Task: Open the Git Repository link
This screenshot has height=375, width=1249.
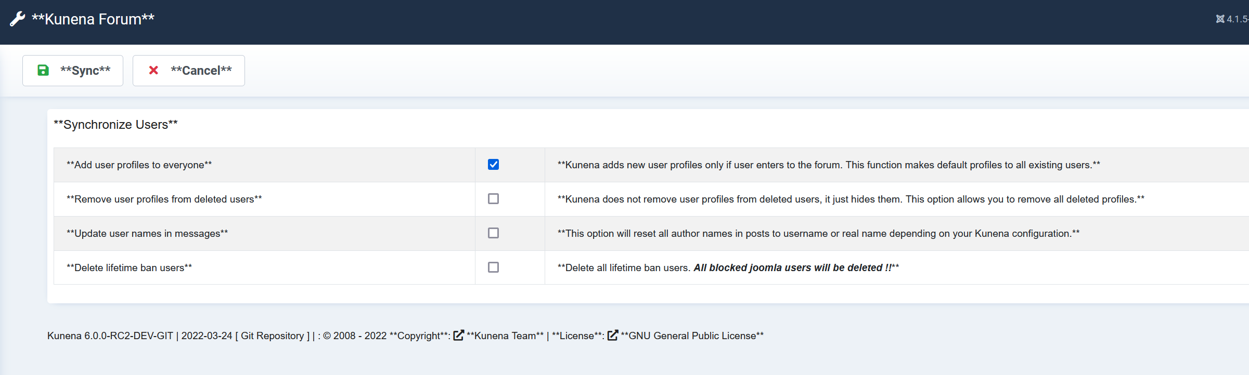Action: 273,336
